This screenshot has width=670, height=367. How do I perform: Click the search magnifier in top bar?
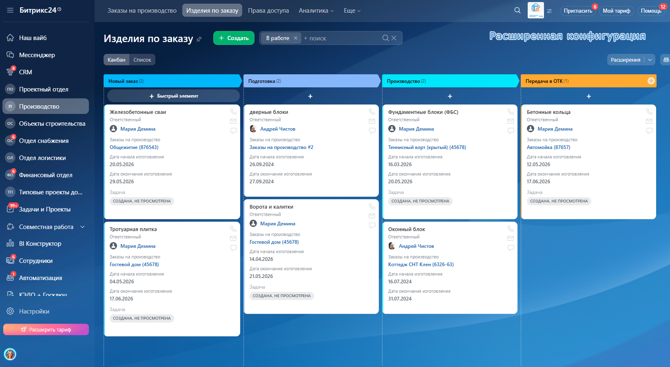coord(517,11)
